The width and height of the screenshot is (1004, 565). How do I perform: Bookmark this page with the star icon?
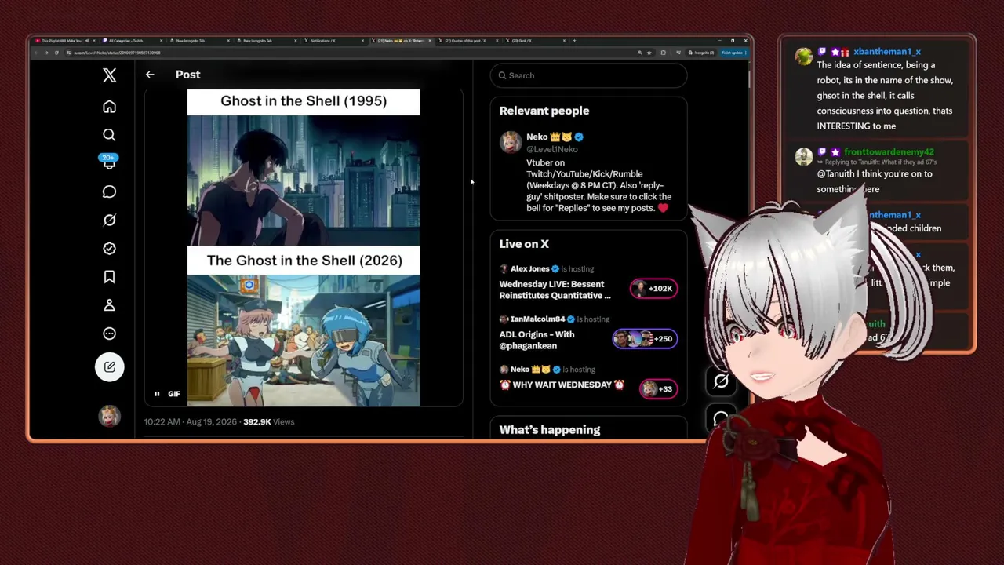(x=649, y=53)
